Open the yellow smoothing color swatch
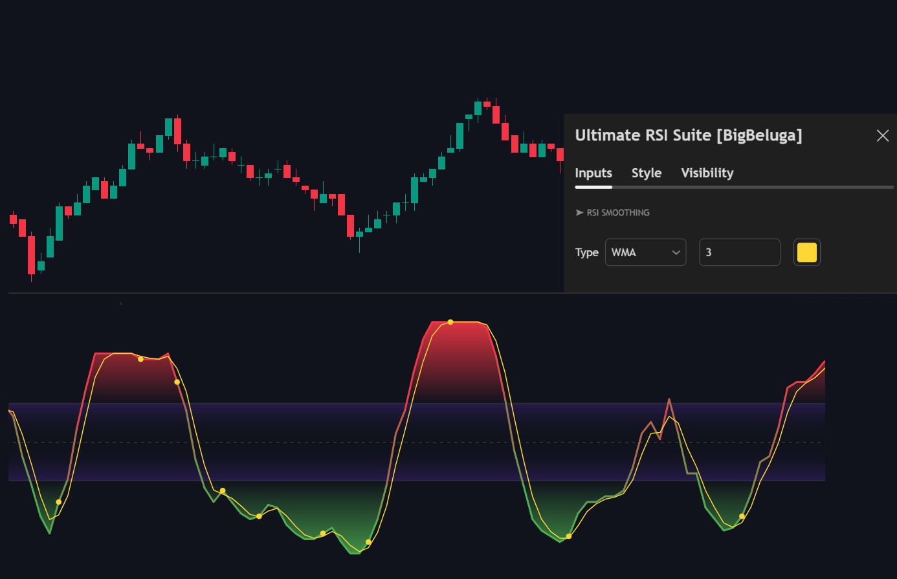 pyautogui.click(x=807, y=252)
